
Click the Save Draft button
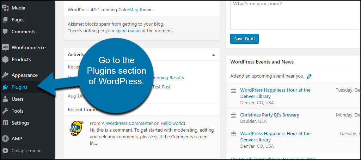point(244,39)
